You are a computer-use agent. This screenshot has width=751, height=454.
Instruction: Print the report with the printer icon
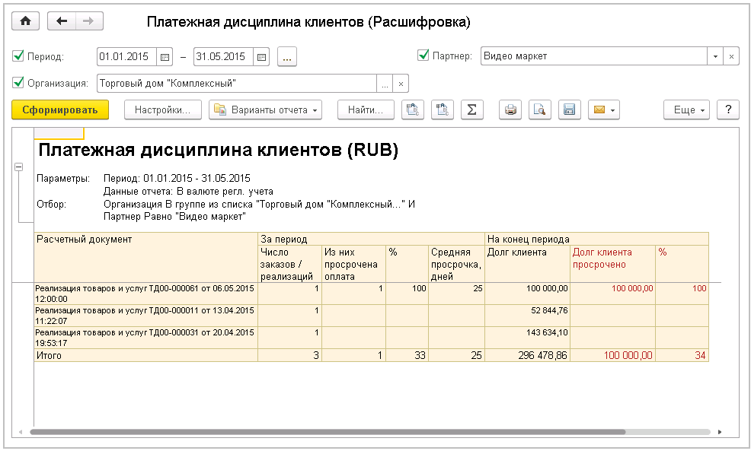coord(510,110)
